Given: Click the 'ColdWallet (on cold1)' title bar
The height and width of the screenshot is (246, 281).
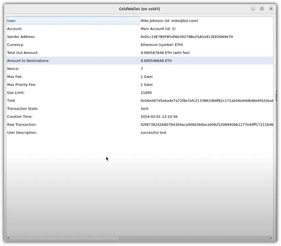Looking at the screenshot, I should [x=139, y=9].
